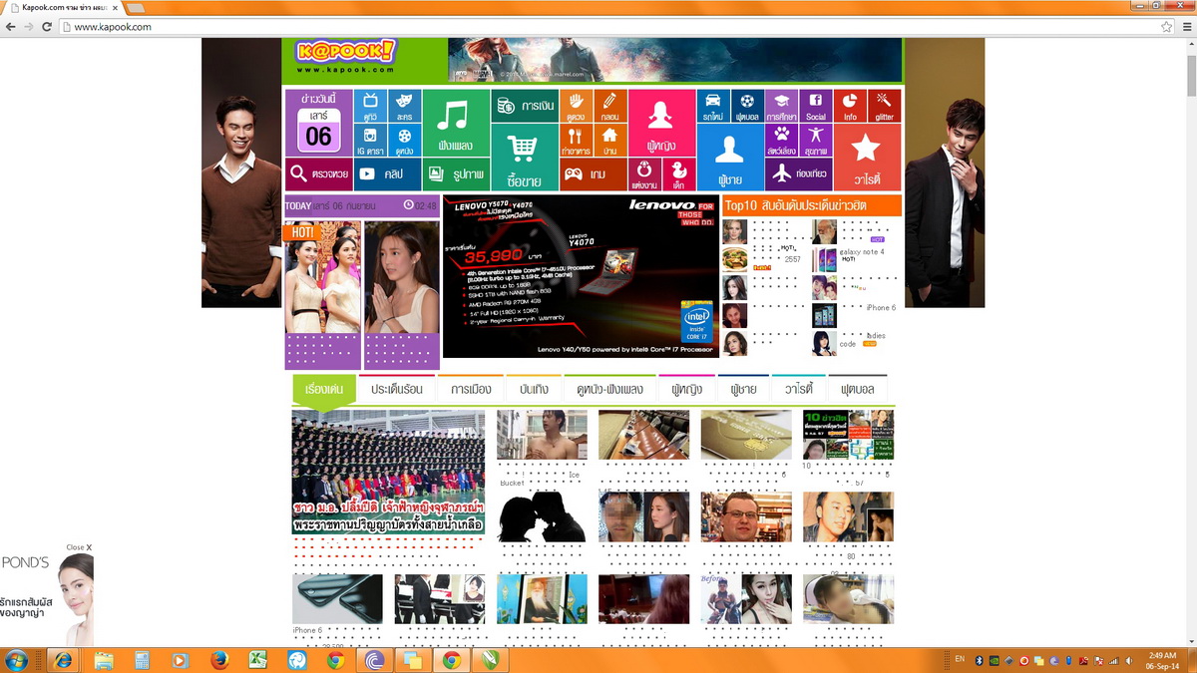This screenshot has width=1197, height=673.
Task: Open the glitter magic wand tile
Action: [884, 106]
